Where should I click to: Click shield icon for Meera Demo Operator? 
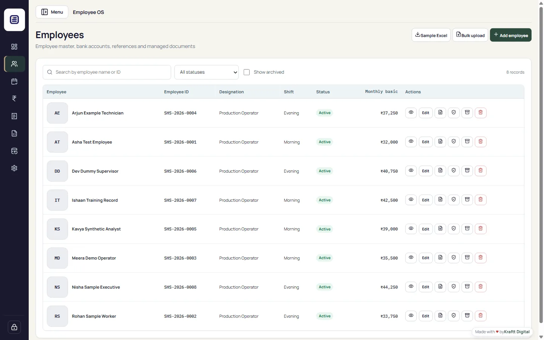(454, 258)
